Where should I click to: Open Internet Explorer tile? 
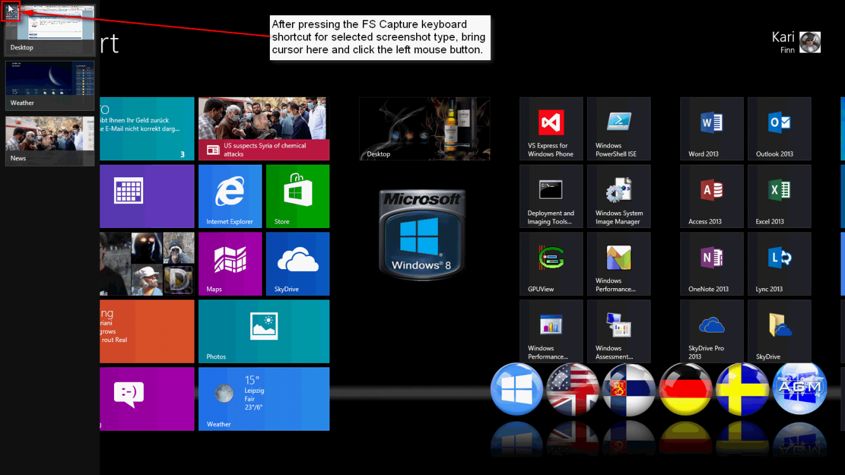pyautogui.click(x=230, y=196)
